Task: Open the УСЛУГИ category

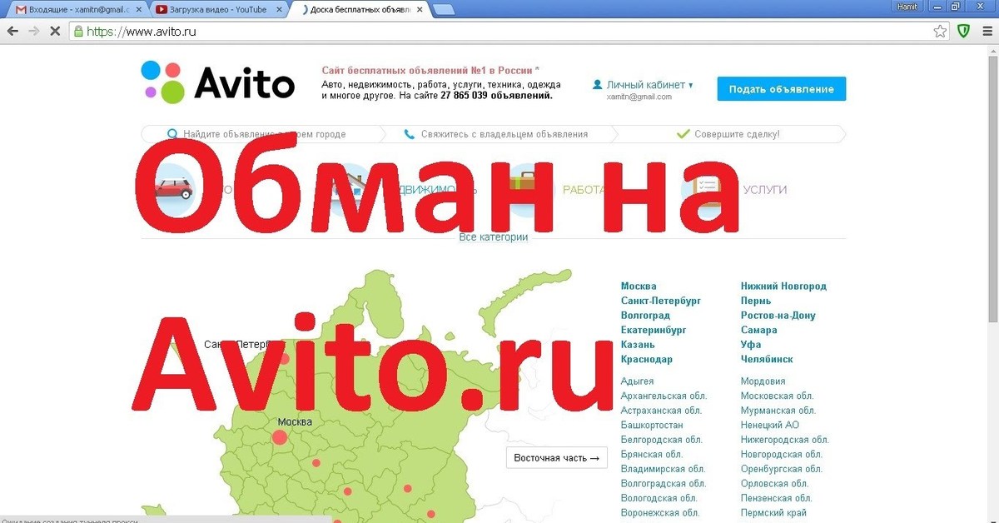Action: pos(764,190)
